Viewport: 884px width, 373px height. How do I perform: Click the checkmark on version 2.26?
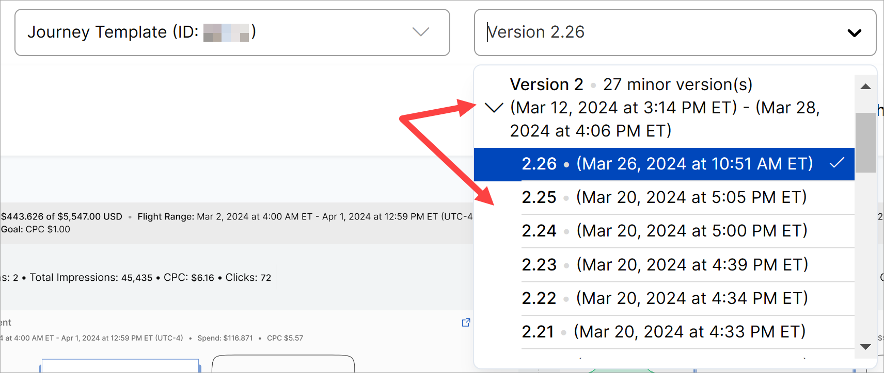point(836,163)
